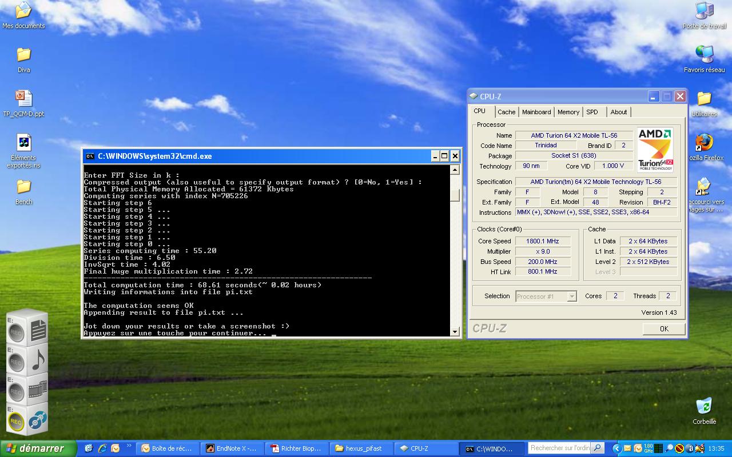Click the cmd window scroll down arrow
This screenshot has height=457, width=732.
pos(455,331)
